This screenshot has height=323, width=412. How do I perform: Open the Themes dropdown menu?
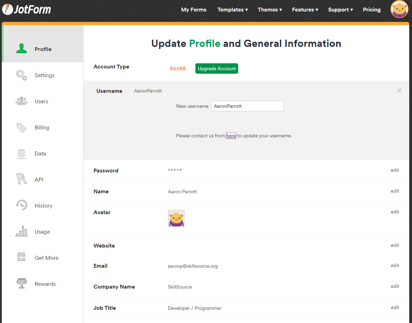tap(270, 10)
